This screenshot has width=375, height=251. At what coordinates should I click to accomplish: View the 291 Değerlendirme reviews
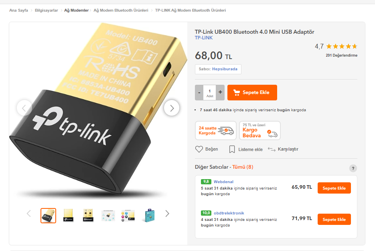[x=342, y=55]
